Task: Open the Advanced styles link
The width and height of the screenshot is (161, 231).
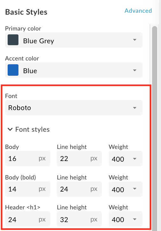Action: (138, 11)
